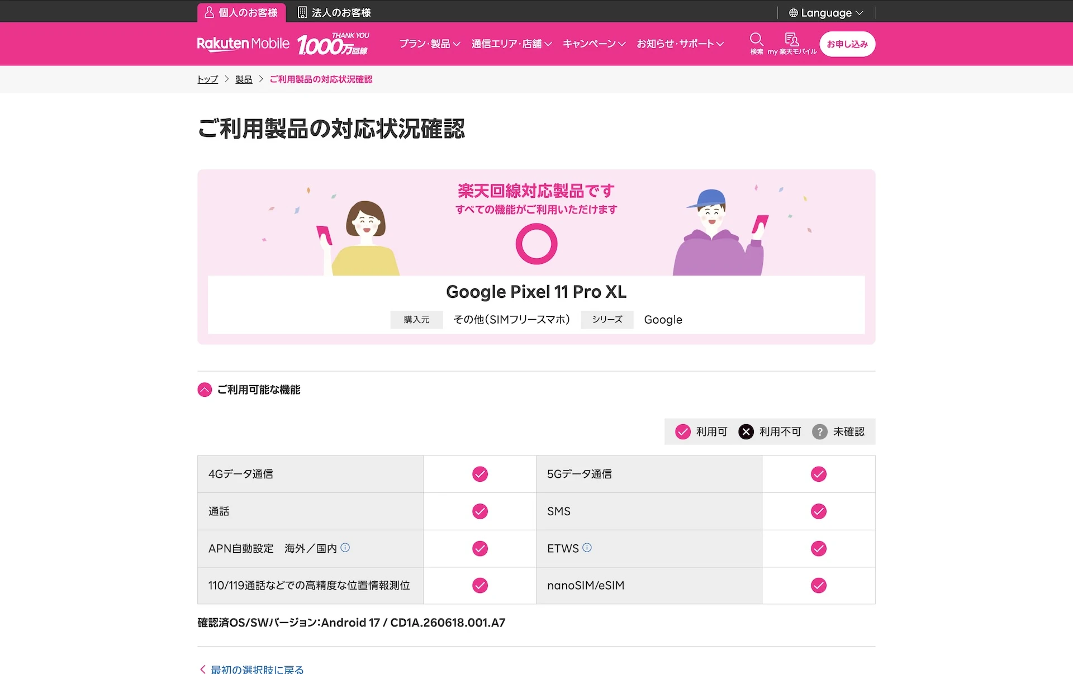Click the お申し込み button
The image size is (1073, 674).
847,44
